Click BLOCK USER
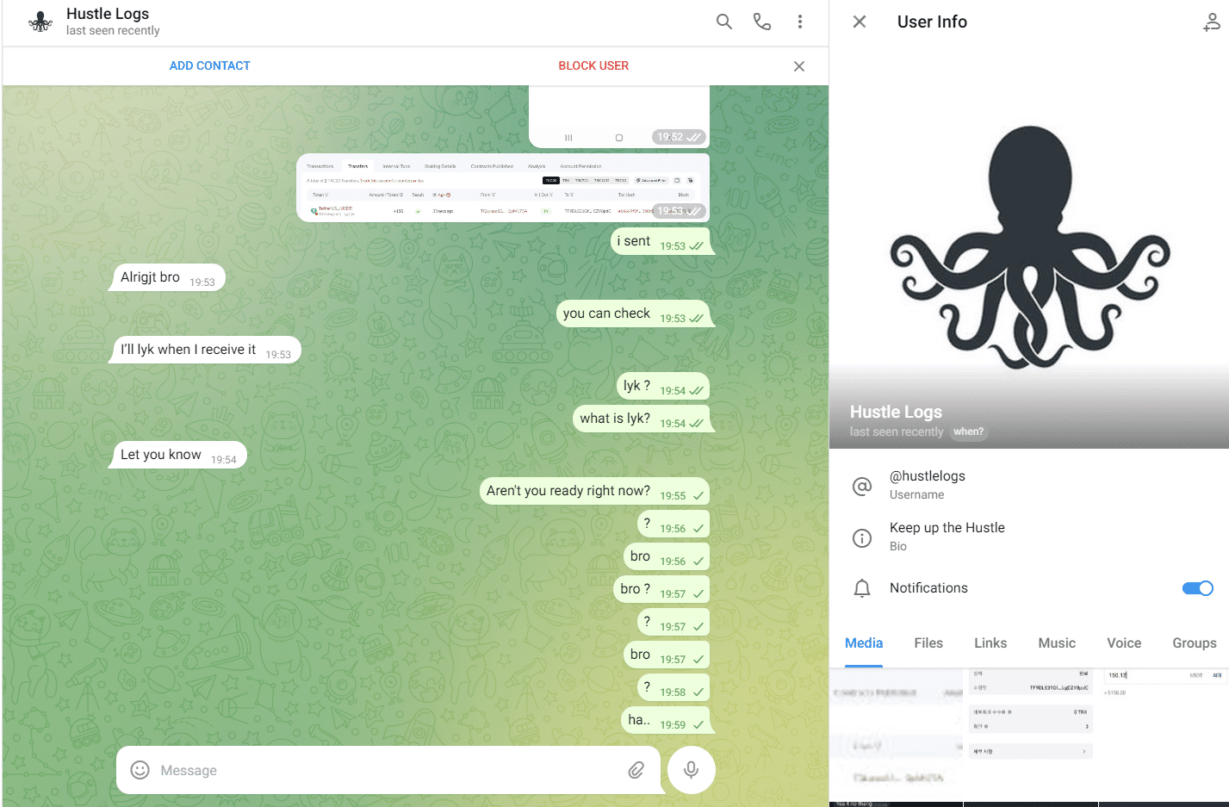Viewport: 1229px width, 807px height. coord(593,65)
